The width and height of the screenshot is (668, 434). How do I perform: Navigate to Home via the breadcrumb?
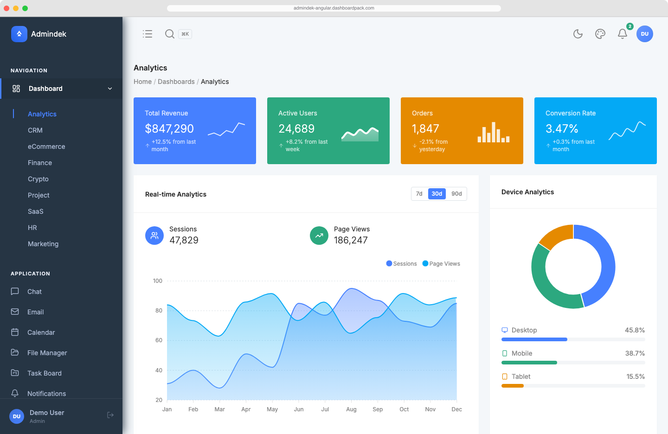click(x=142, y=82)
